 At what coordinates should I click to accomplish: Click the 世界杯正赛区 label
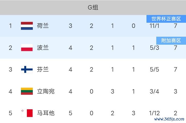pyautogui.click(x=166, y=19)
